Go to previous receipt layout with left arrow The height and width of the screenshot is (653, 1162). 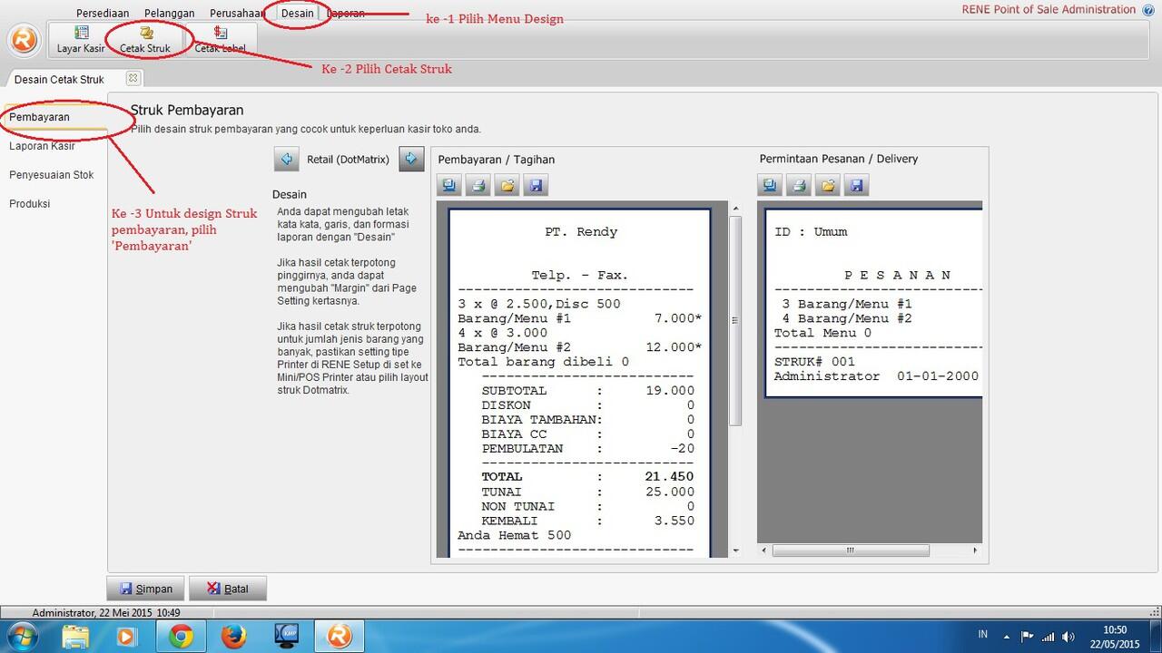click(x=287, y=159)
